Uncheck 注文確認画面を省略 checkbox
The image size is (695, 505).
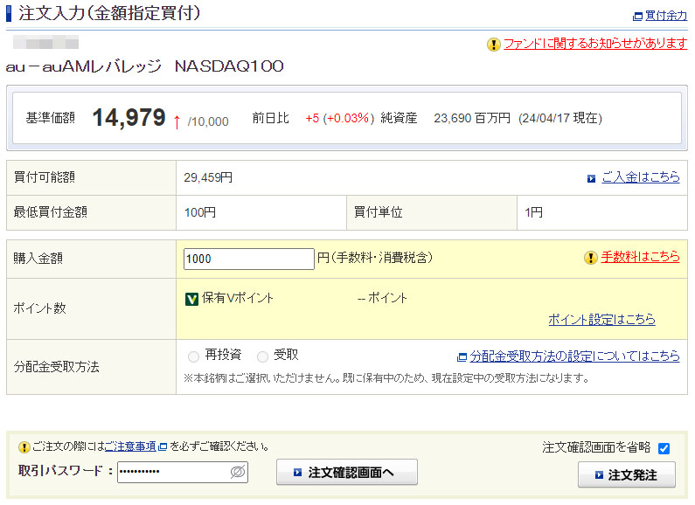point(664,448)
